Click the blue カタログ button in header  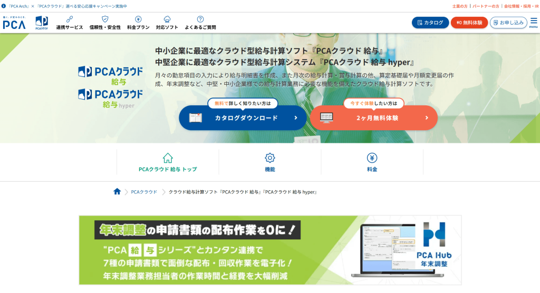pyautogui.click(x=430, y=23)
